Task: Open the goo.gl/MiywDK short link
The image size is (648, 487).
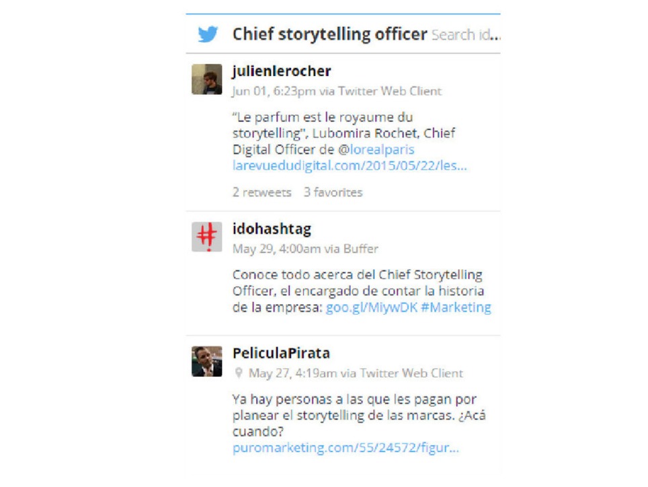Action: pos(371,307)
